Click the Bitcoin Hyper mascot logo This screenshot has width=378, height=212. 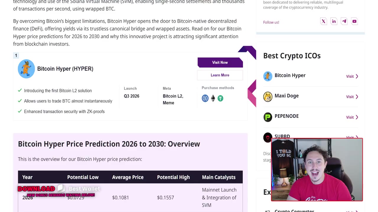coord(26,69)
